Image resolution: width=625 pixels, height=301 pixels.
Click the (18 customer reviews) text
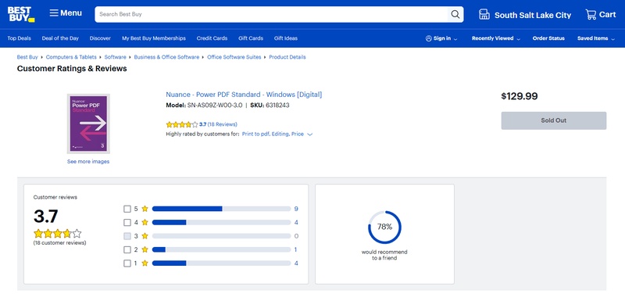(60, 243)
